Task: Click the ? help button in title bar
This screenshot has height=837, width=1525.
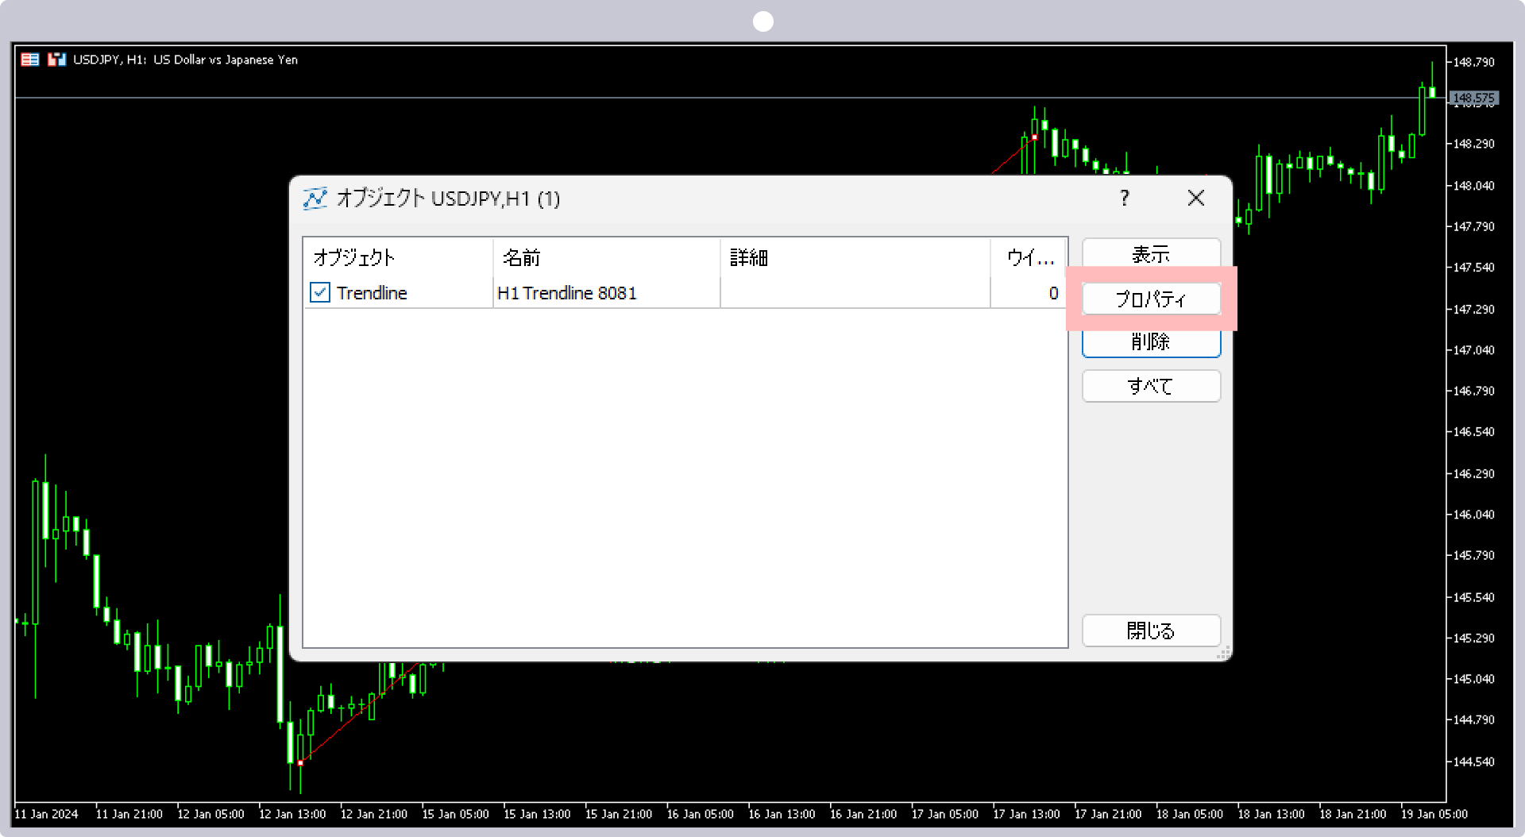Action: point(1125,199)
